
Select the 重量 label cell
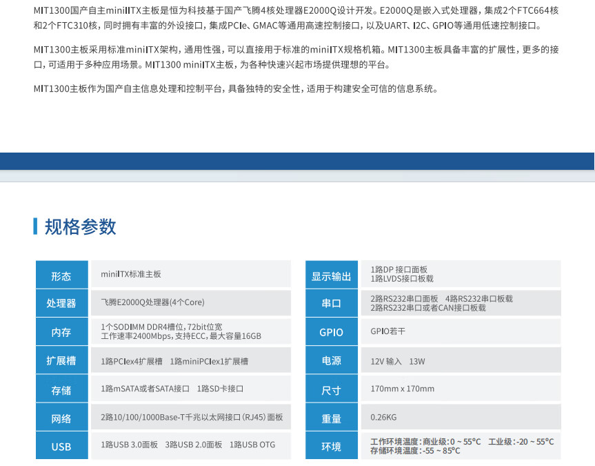point(331,418)
